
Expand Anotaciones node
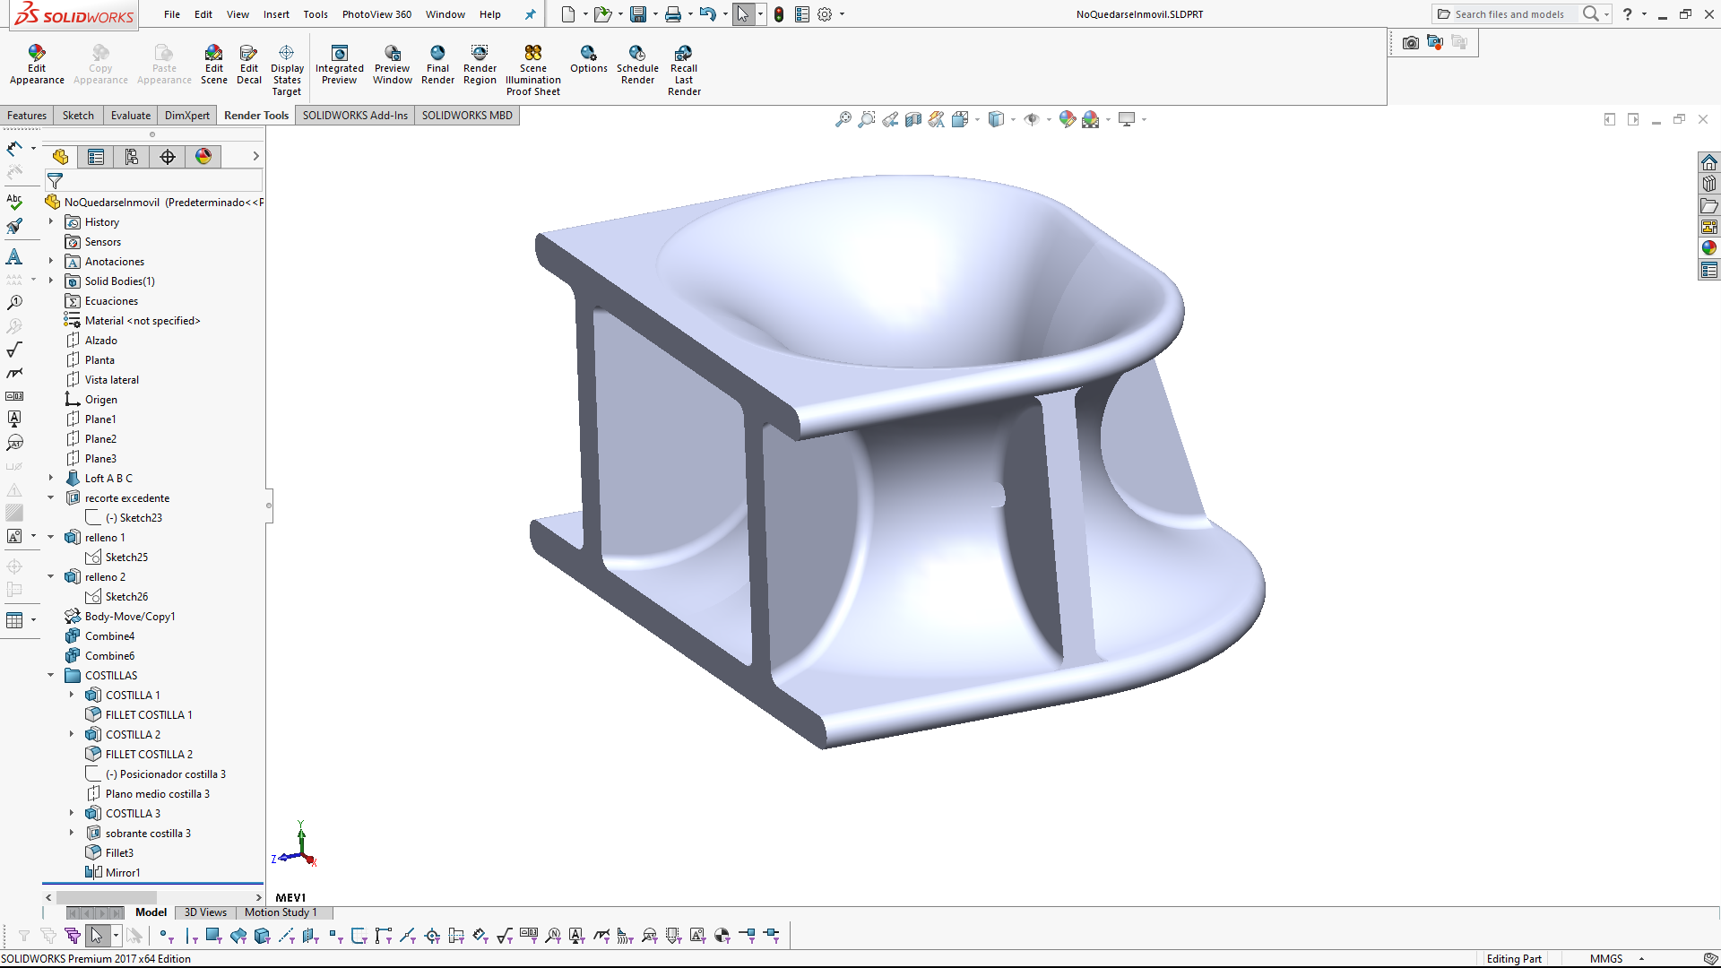[x=51, y=261]
